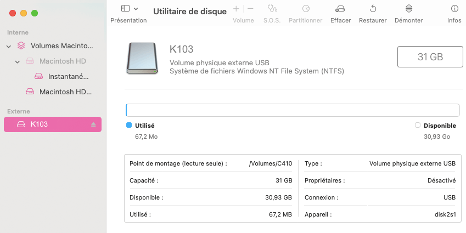The width and height of the screenshot is (466, 233).
Task: Click the S.O.S. first aid icon
Action: (x=272, y=9)
